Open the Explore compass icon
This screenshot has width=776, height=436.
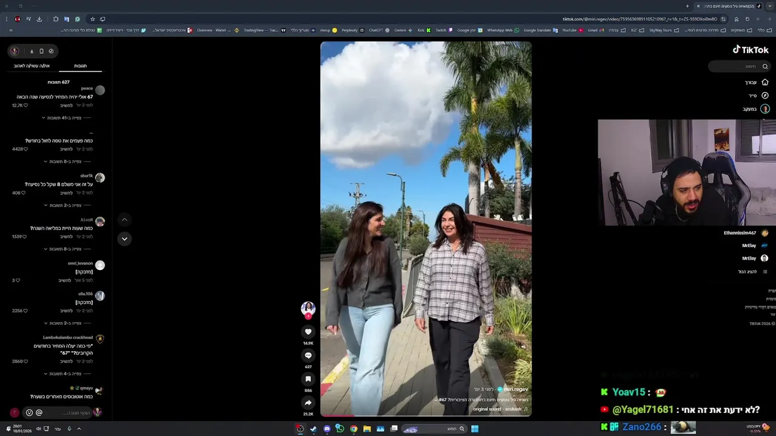click(x=765, y=96)
